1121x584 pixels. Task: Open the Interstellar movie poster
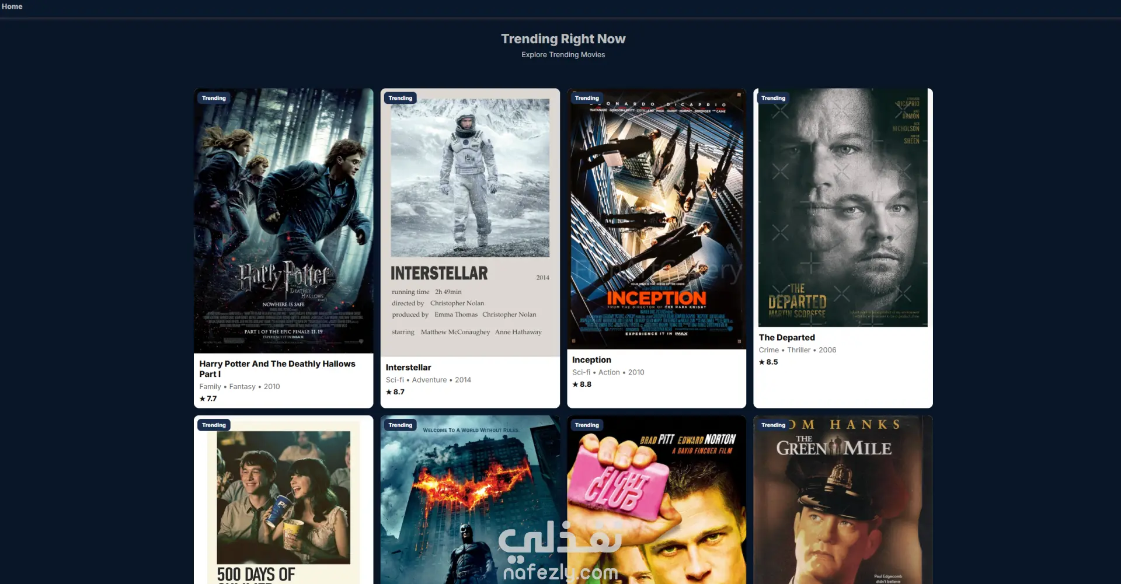pyautogui.click(x=470, y=222)
